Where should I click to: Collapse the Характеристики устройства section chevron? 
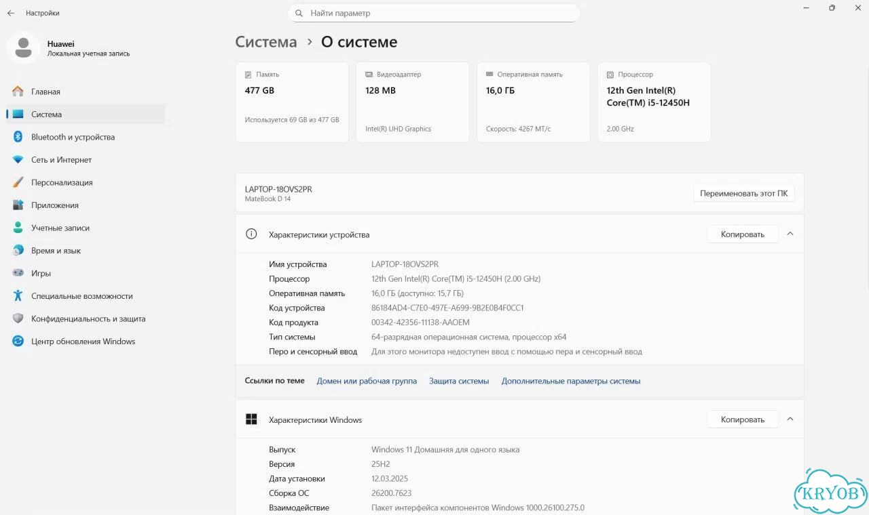pyautogui.click(x=790, y=234)
